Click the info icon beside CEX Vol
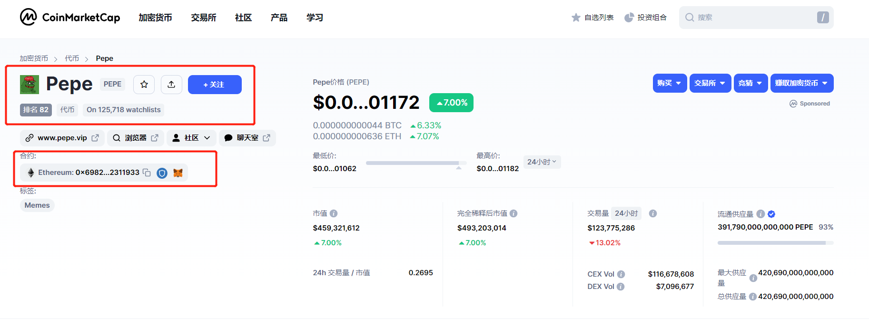869x327 pixels. click(x=621, y=274)
